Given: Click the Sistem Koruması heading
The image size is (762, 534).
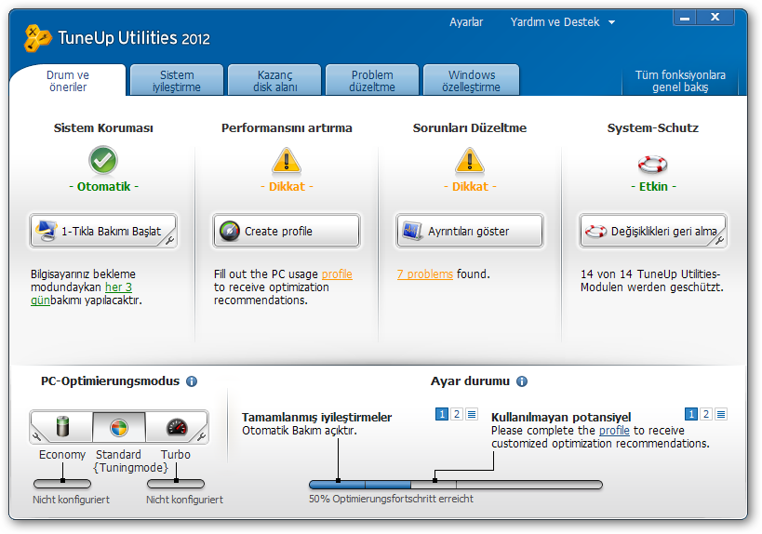Looking at the screenshot, I should click(103, 127).
